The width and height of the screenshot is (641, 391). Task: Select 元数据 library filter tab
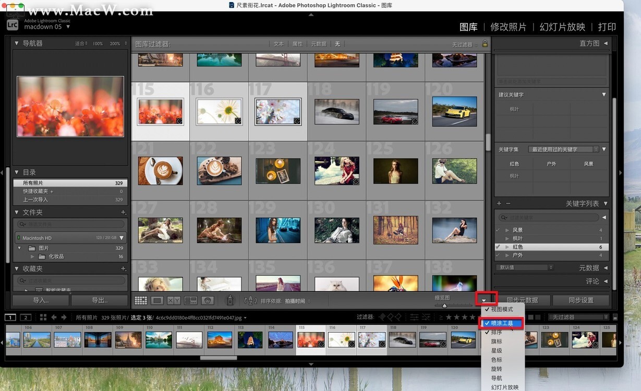319,44
